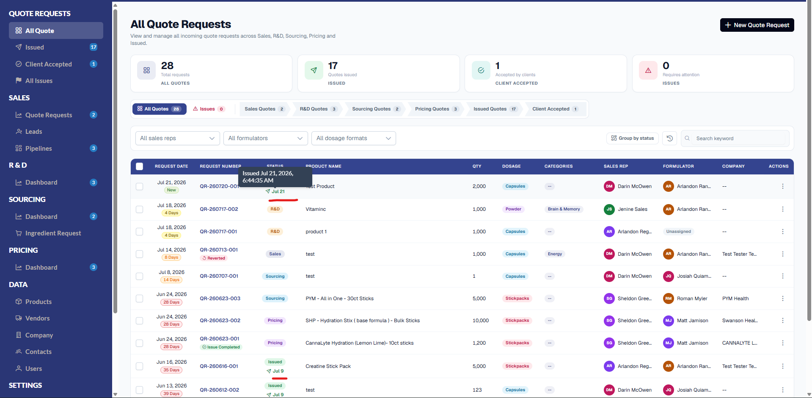Open actions menu for QR-260720-001 row
This screenshot has height=398, width=812.
783,186
